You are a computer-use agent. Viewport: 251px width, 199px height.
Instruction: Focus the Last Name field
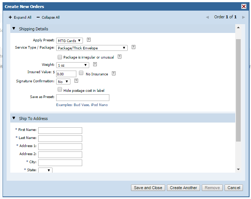point(60,139)
